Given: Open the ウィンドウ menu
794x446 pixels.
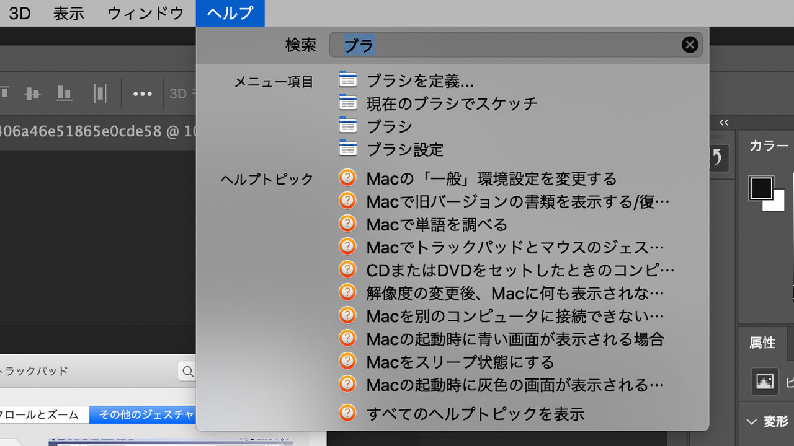Looking at the screenshot, I should click(x=145, y=13).
